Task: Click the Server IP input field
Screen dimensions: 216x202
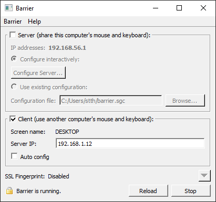Action: point(130,143)
